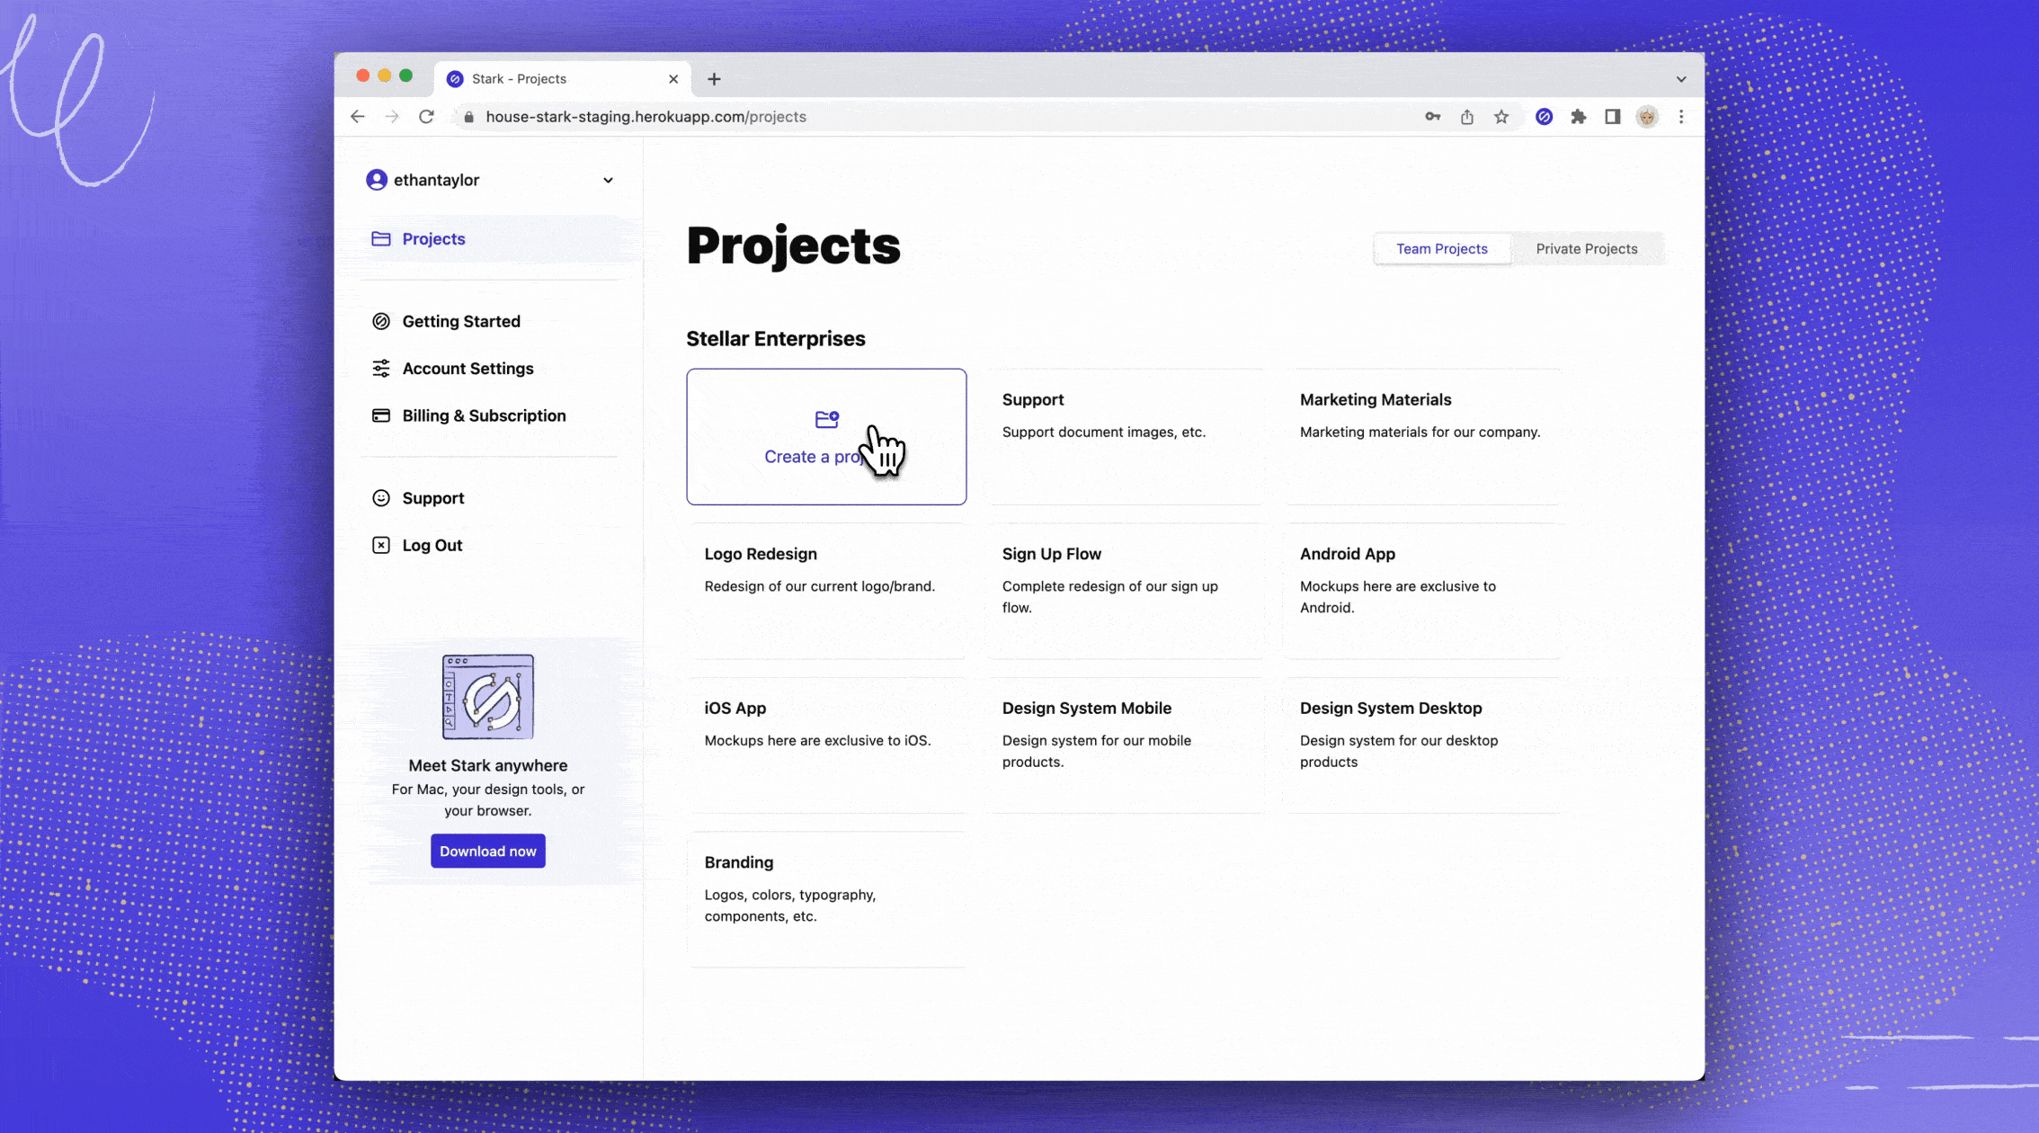Click the Getting Started icon
Screen dimensions: 2039x1133
379,321
